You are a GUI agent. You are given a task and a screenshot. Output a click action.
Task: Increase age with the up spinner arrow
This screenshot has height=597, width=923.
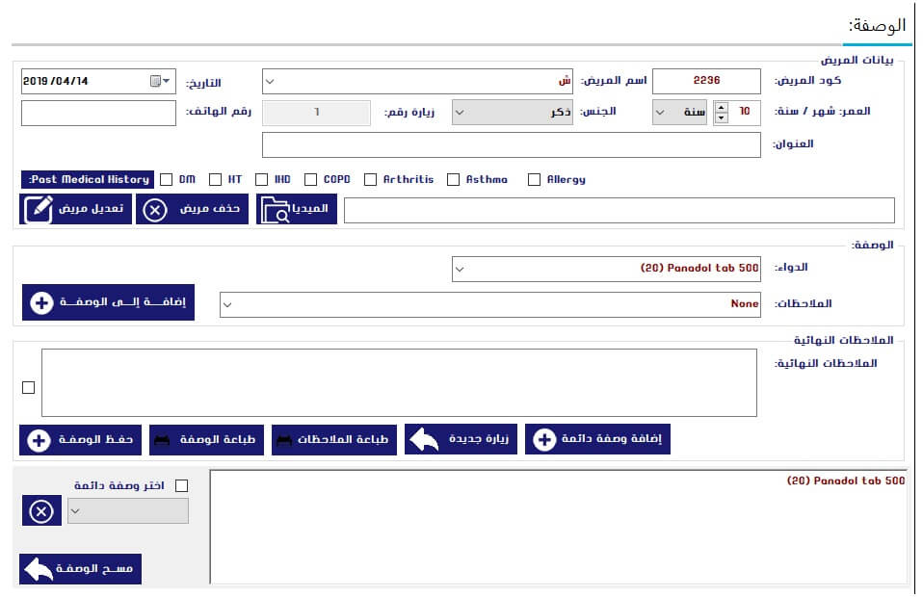point(721,107)
